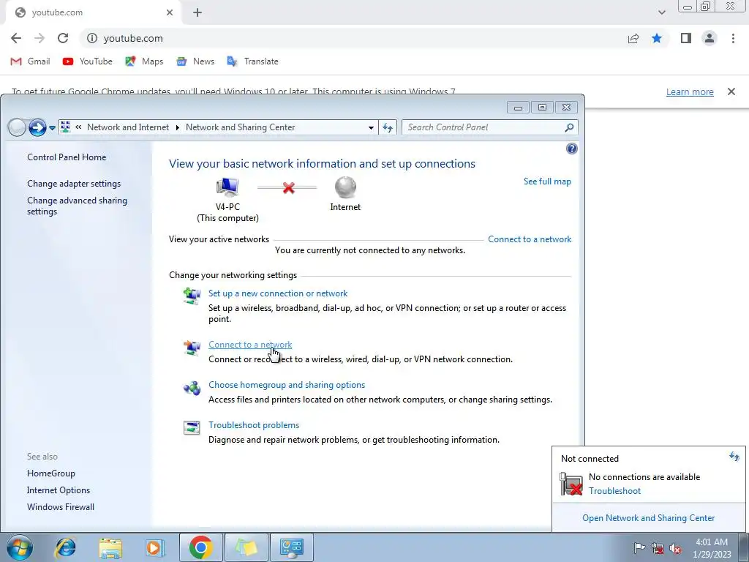Click the double chevron in breadcrumb

click(x=78, y=127)
